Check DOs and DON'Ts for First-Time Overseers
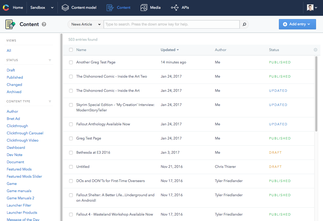The height and width of the screenshot is (221, 323). coord(71,181)
